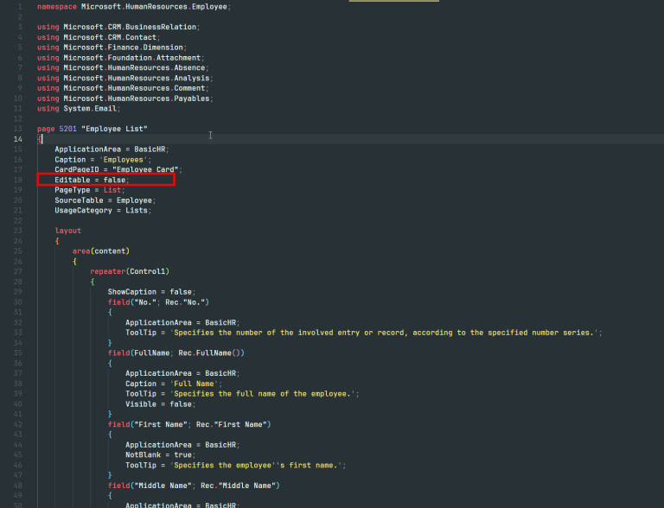Click the "Employee Card" CardPageID value
Image resolution: width=664 pixels, height=508 pixels.
click(x=145, y=169)
